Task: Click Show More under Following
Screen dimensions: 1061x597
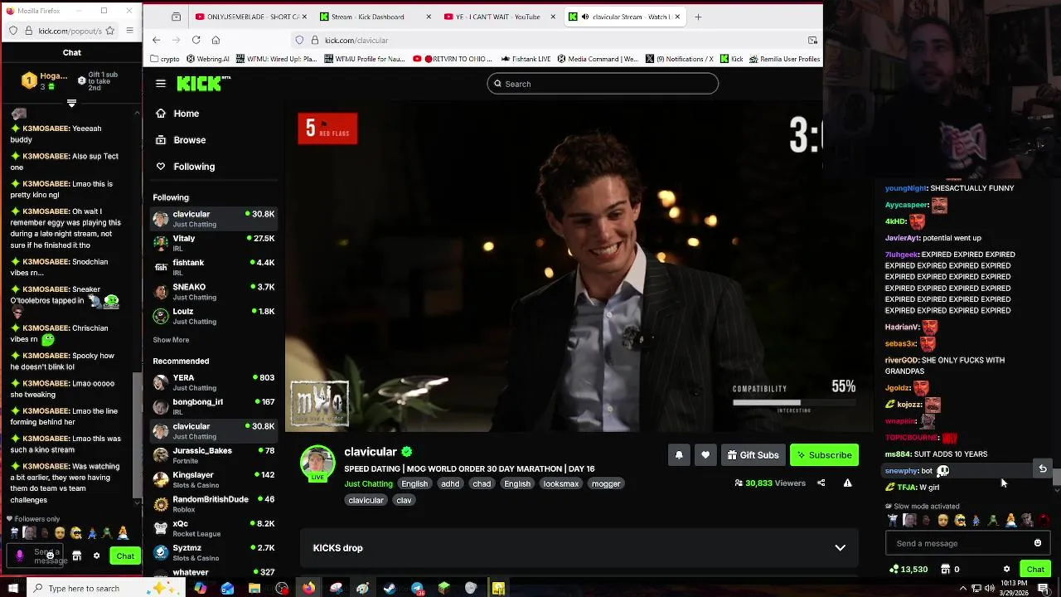Action: pos(171,340)
